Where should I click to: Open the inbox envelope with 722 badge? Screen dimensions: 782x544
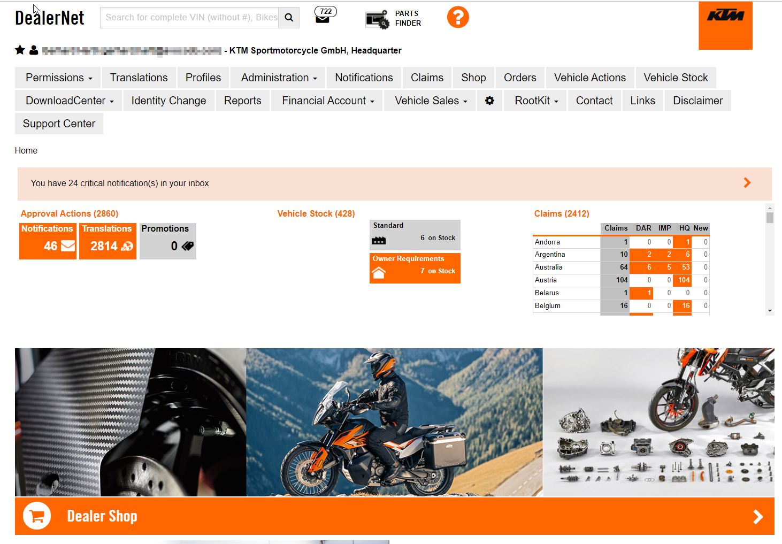(x=325, y=16)
